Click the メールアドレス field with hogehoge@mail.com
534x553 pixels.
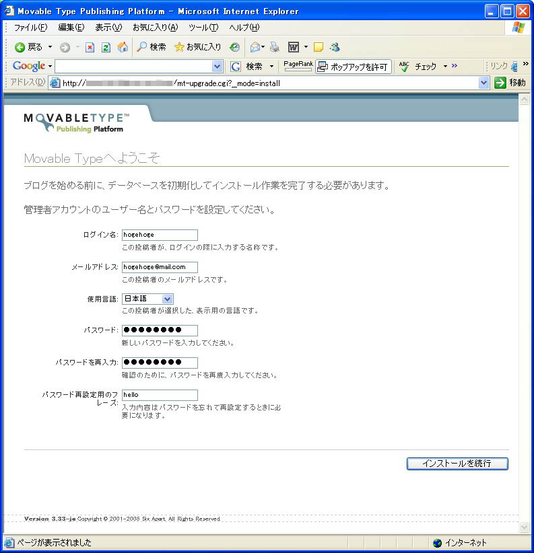coord(160,267)
